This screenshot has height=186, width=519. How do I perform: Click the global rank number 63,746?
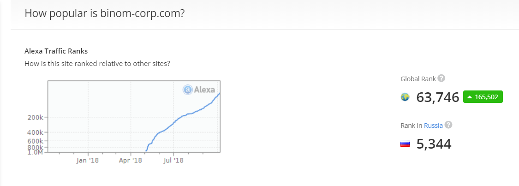pos(438,97)
